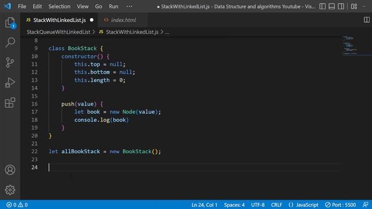
Task: Open notifications icon in status bar
Action: point(366,205)
